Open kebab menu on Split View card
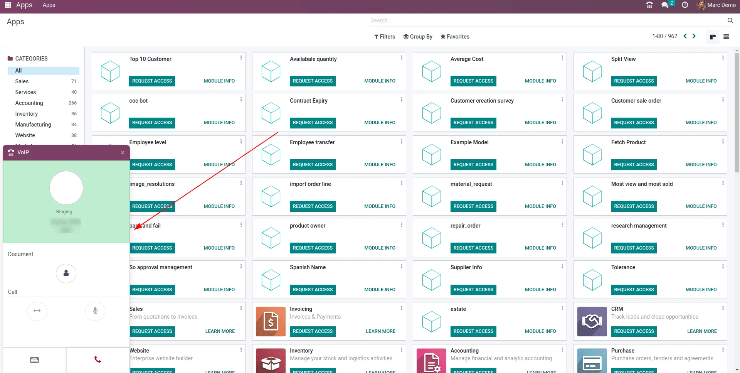Image resolution: width=740 pixels, height=373 pixels. point(723,58)
